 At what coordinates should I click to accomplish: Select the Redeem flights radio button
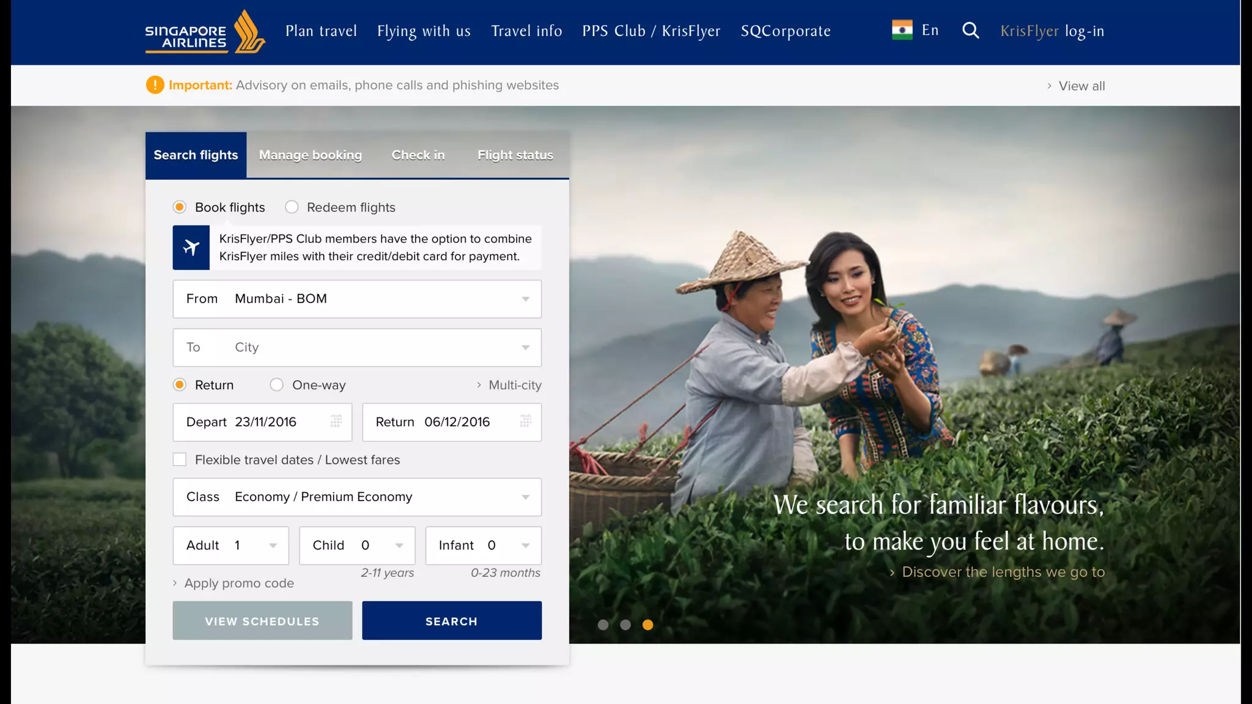(x=292, y=207)
